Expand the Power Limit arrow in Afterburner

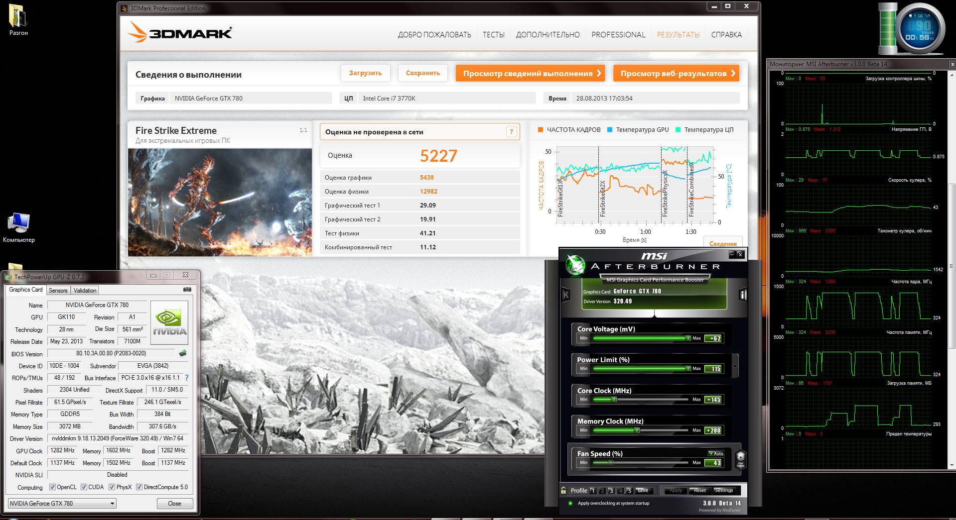click(x=735, y=367)
